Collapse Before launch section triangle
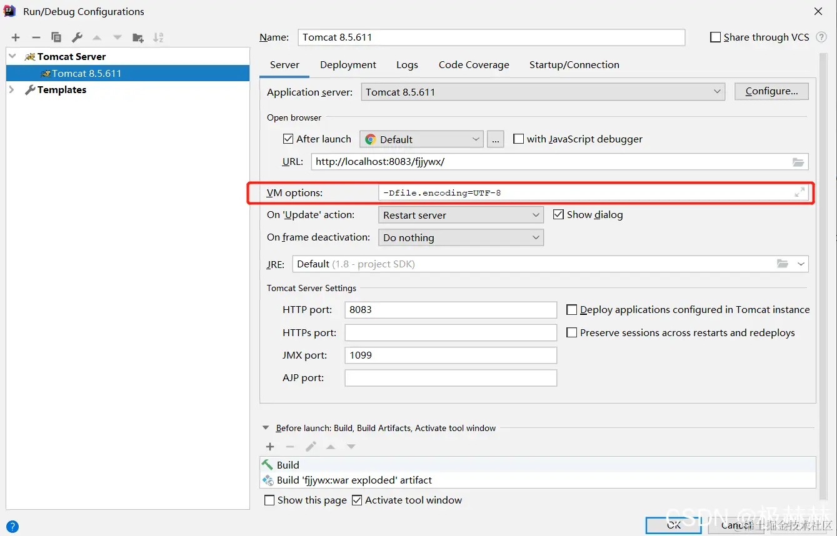This screenshot has width=837, height=536. [x=266, y=428]
